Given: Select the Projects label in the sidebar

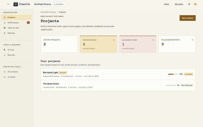Looking at the screenshot, I should click(11, 17).
